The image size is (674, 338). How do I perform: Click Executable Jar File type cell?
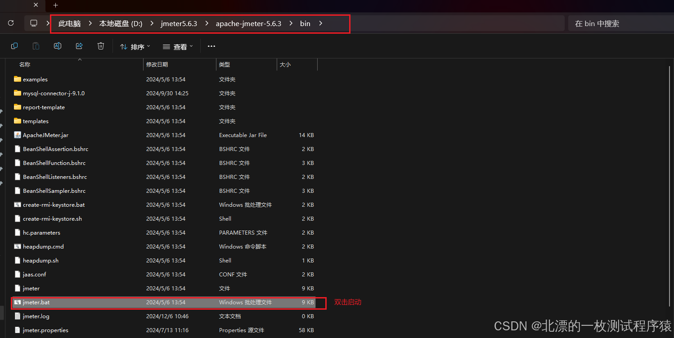pos(243,135)
